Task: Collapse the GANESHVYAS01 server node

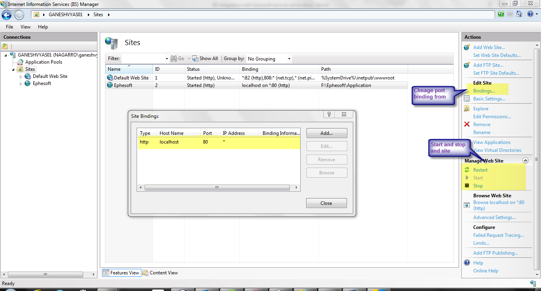Action: coord(6,55)
